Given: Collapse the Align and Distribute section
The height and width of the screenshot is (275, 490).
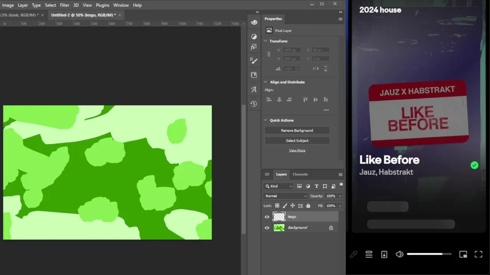Looking at the screenshot, I should pyautogui.click(x=265, y=82).
